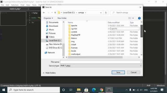Open the Windows Start menu

pos(4,90)
